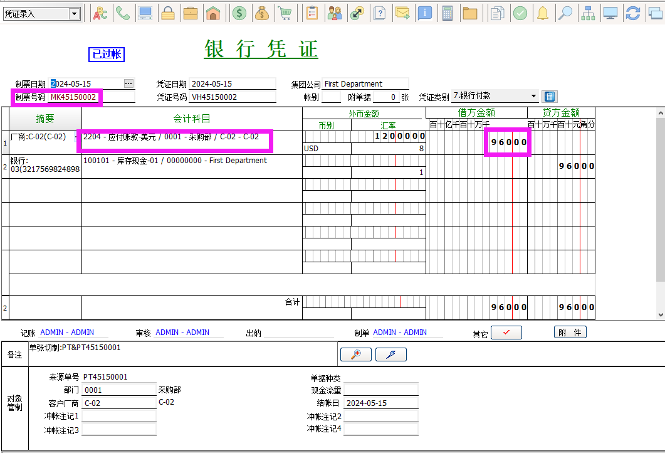Click row 2 credit amount 96000
This screenshot has width=665, height=453.
562,166
